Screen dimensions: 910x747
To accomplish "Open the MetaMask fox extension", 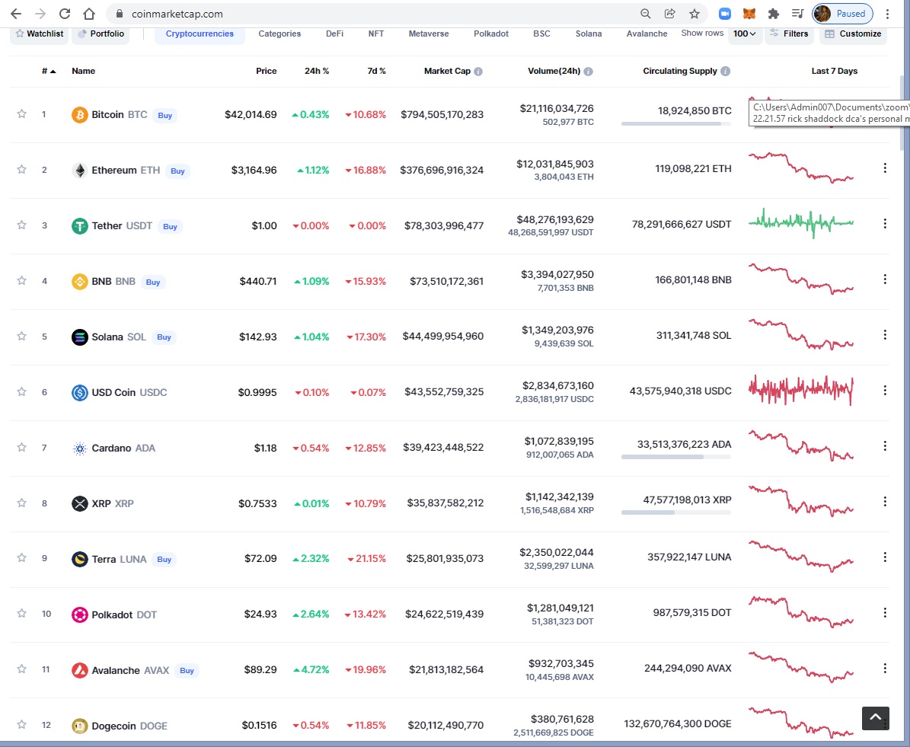I will 749,14.
